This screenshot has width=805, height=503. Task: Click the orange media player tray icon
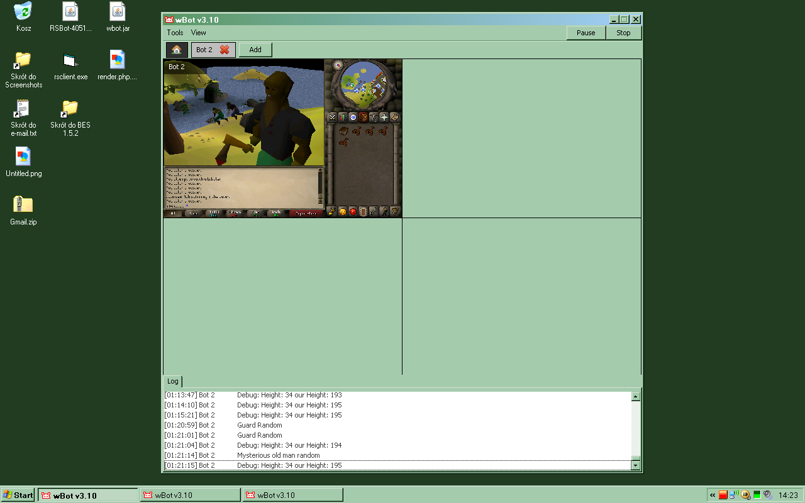point(746,495)
